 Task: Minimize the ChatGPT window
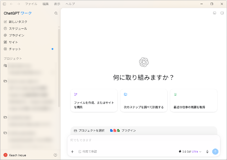[201, 4]
